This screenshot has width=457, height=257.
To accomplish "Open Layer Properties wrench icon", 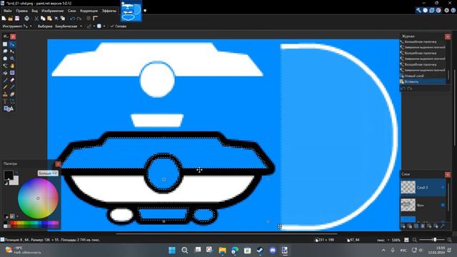I will coord(443,226).
